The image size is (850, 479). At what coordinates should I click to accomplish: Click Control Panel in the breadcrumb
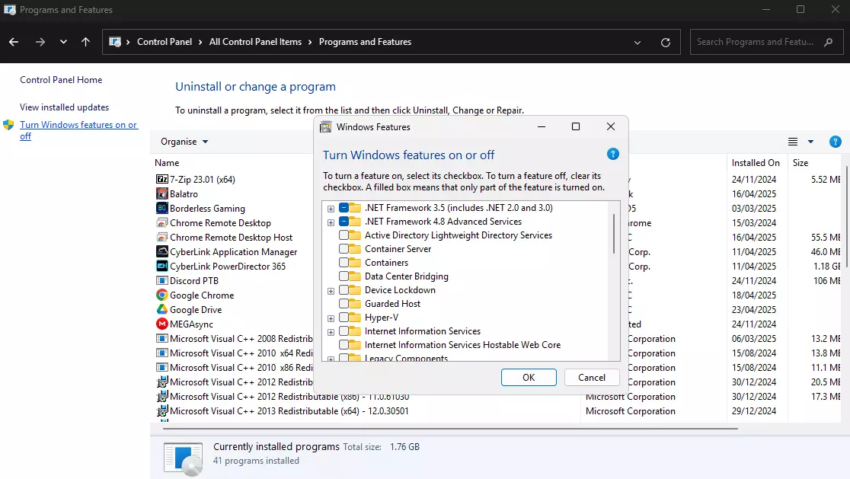click(x=165, y=42)
